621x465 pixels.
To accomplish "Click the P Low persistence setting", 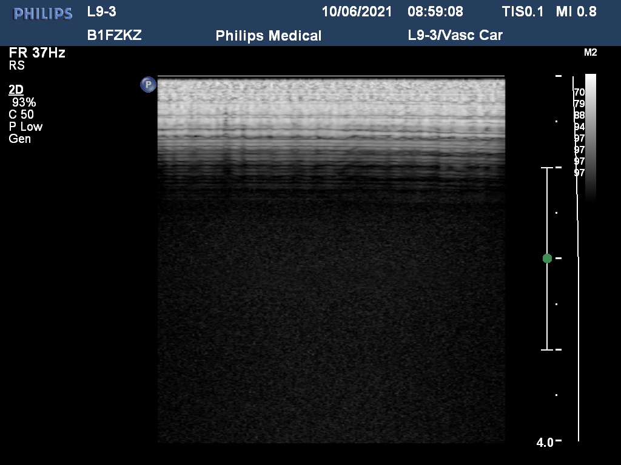I will pyautogui.click(x=25, y=127).
